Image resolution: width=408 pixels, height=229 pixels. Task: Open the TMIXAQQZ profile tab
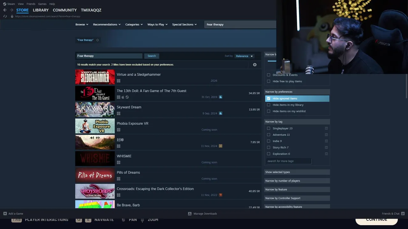[91, 10]
